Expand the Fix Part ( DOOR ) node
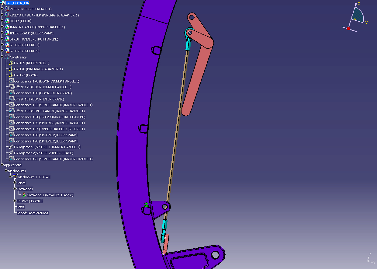This screenshot has width=377, height=269. (x=15, y=201)
